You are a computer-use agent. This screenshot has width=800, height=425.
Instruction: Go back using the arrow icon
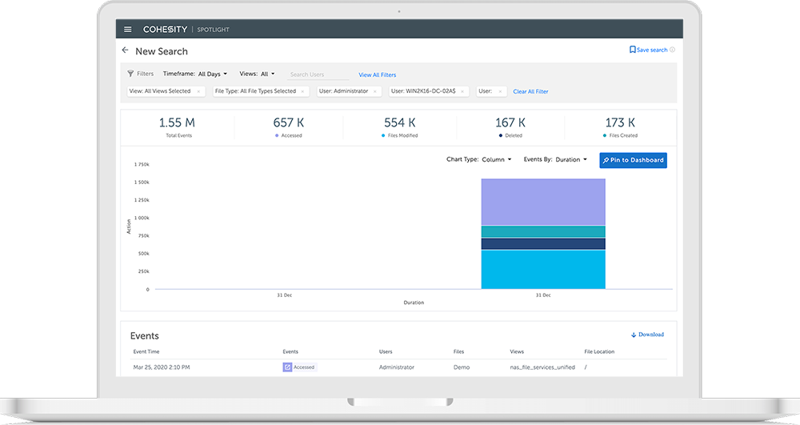[125, 50]
